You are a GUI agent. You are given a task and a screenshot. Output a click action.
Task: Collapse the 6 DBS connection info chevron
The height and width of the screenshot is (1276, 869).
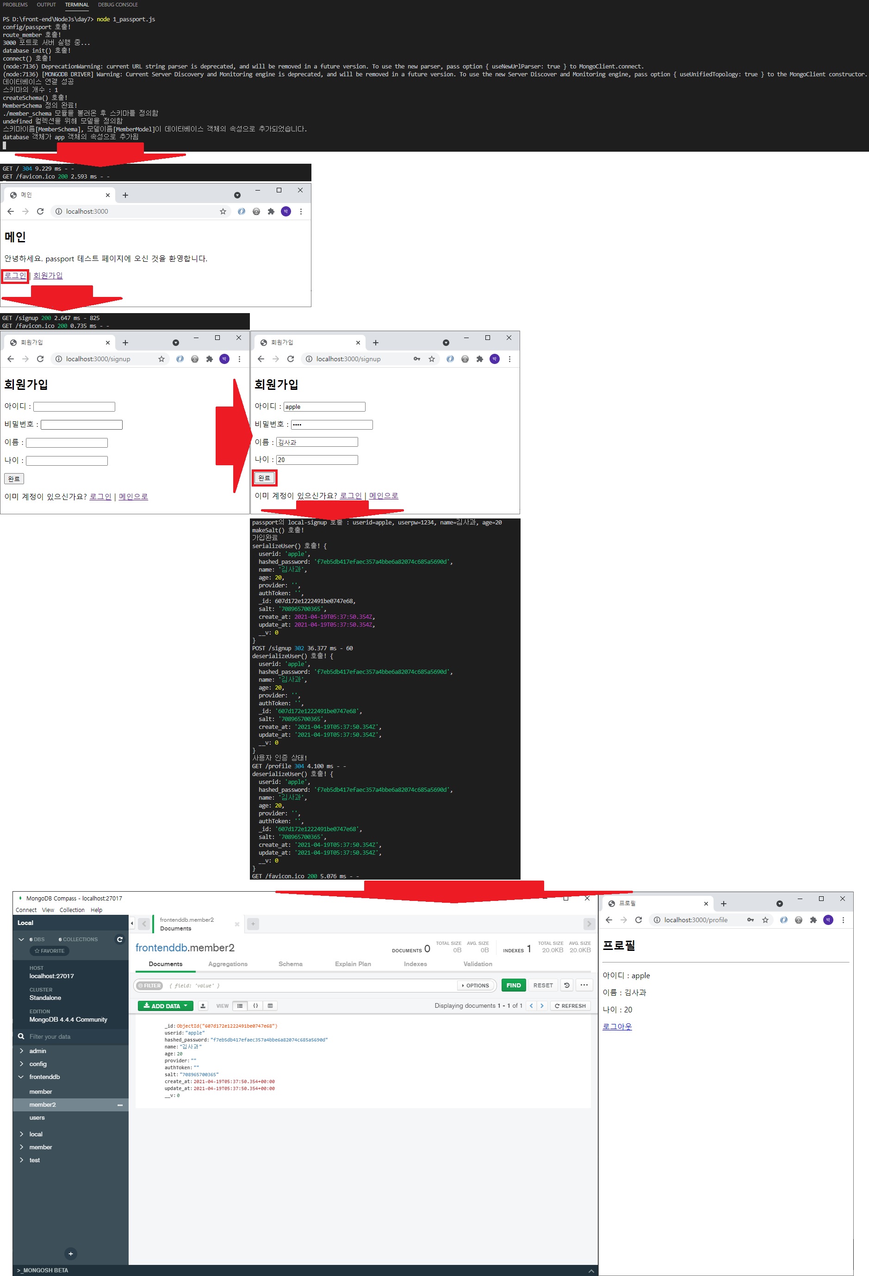tap(21, 939)
